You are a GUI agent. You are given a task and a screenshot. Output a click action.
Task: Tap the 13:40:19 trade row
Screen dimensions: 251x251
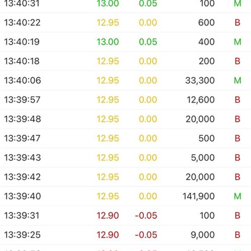125,42
